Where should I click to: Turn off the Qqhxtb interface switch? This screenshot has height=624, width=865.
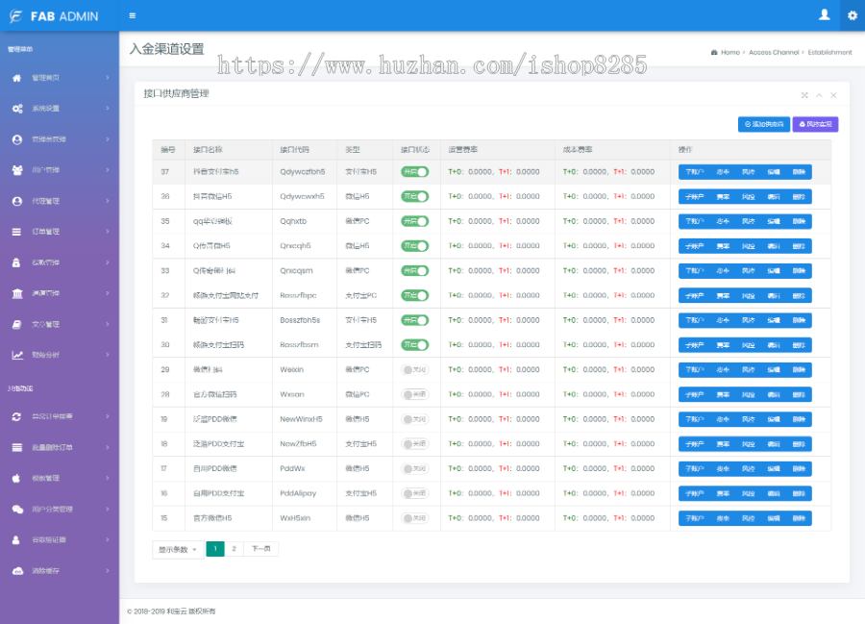[x=415, y=221]
